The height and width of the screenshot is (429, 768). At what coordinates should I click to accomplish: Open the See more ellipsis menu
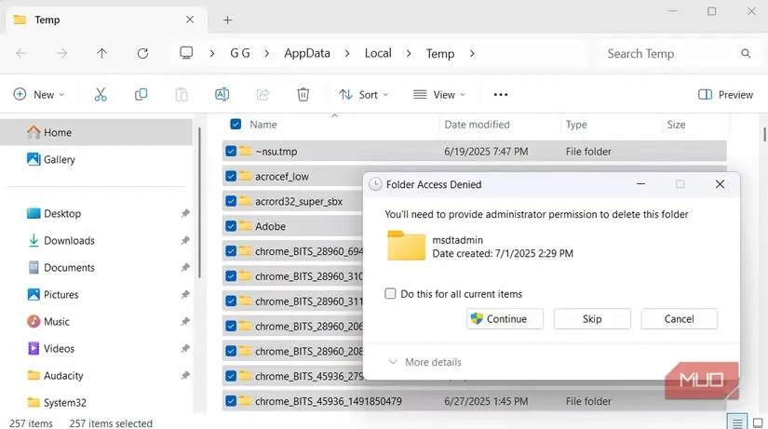click(x=501, y=95)
